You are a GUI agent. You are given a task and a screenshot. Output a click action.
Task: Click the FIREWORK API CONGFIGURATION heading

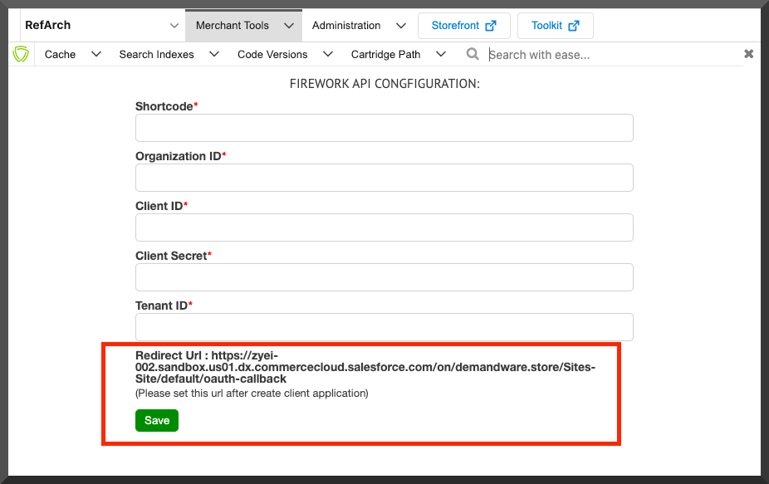[x=384, y=84]
